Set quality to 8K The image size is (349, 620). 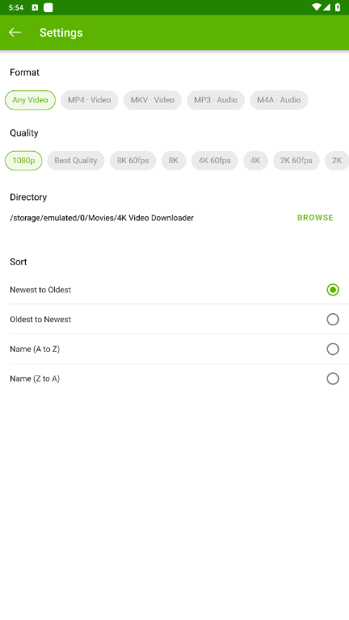[x=174, y=161]
